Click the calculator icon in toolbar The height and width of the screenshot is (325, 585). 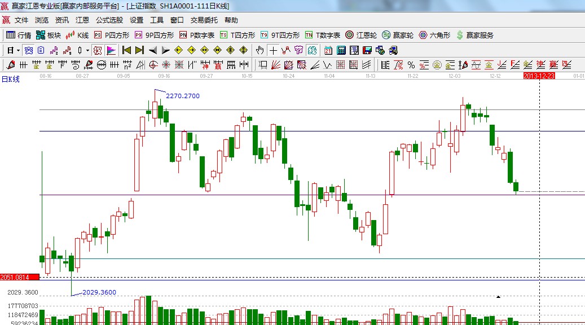click(x=341, y=50)
